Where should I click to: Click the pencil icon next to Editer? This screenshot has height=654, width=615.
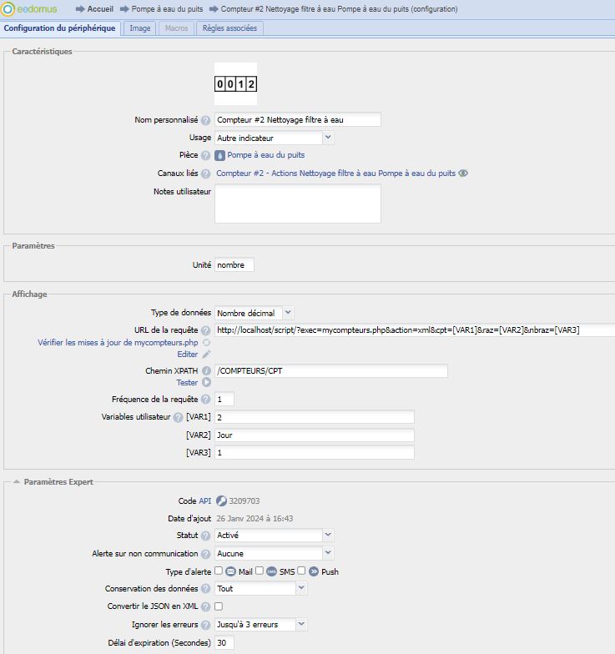(206, 355)
